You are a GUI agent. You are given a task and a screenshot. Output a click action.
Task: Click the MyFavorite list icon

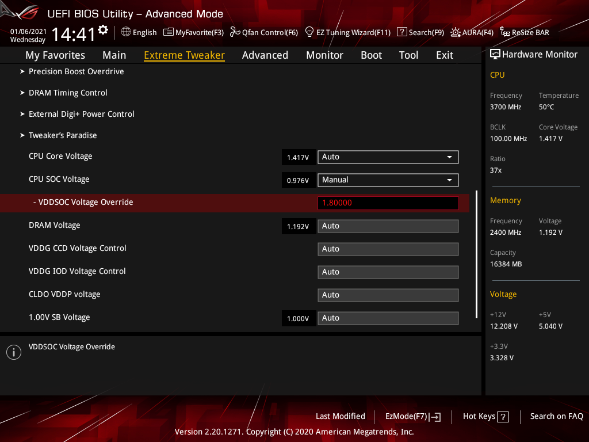168,32
